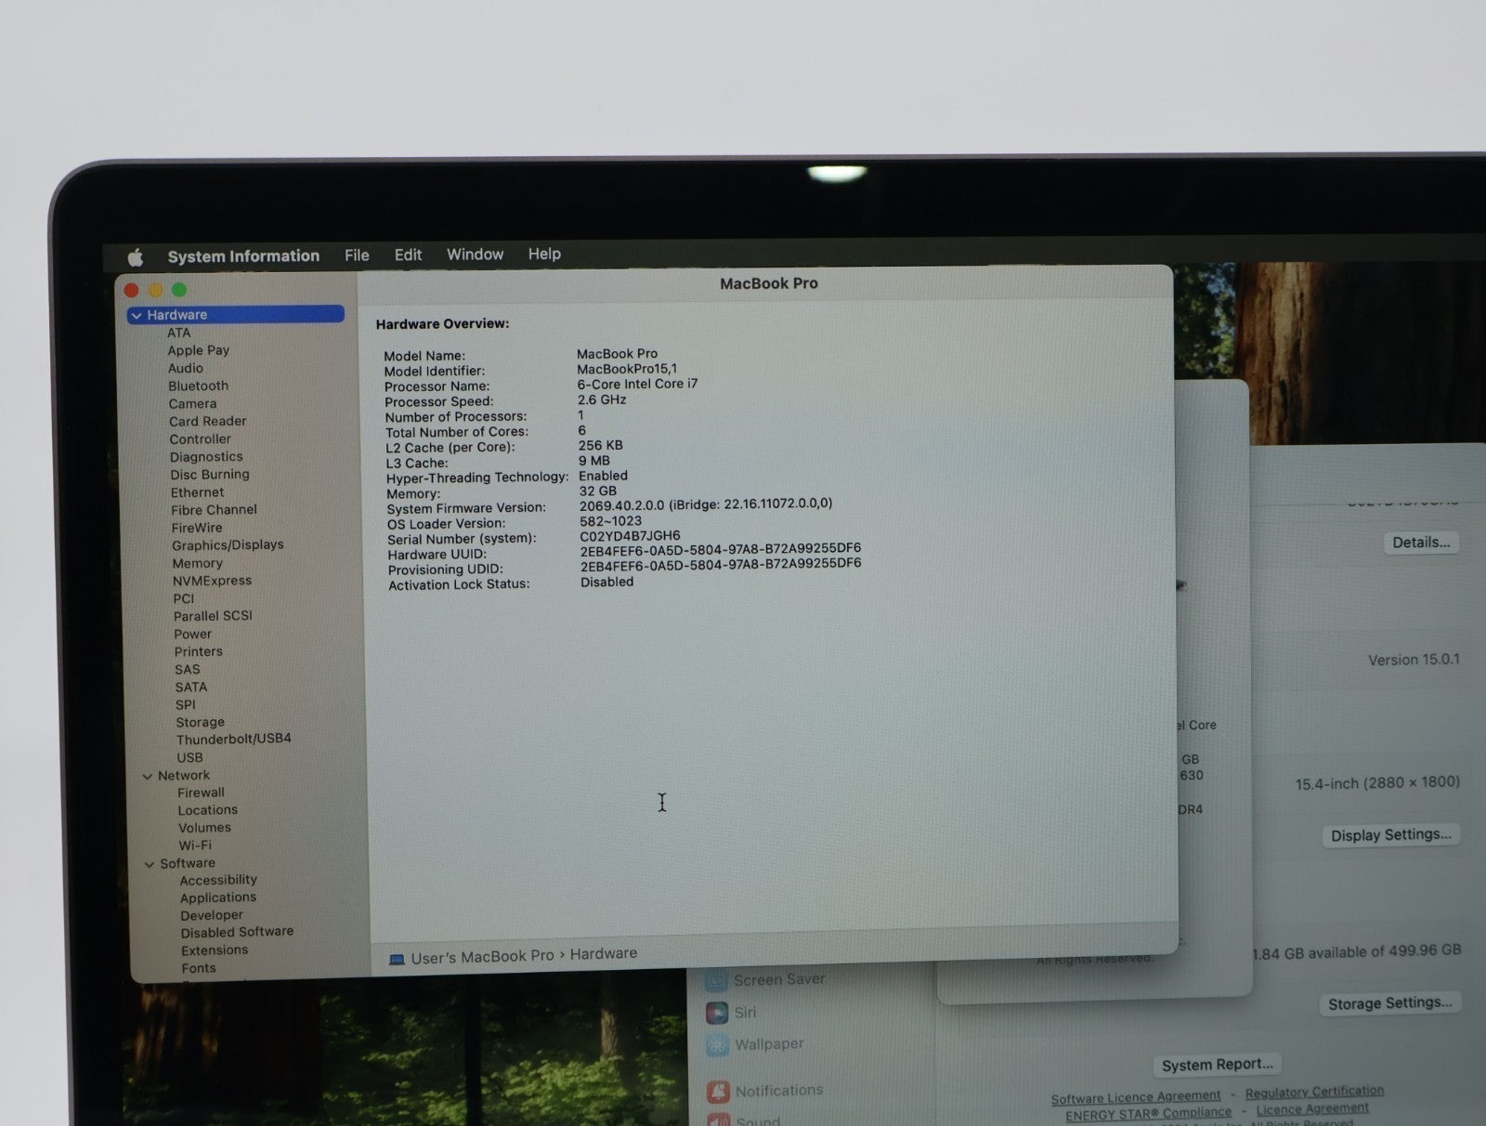Select Thunderbolt/USB4 in hardware list
This screenshot has width=1486, height=1126.
click(233, 739)
